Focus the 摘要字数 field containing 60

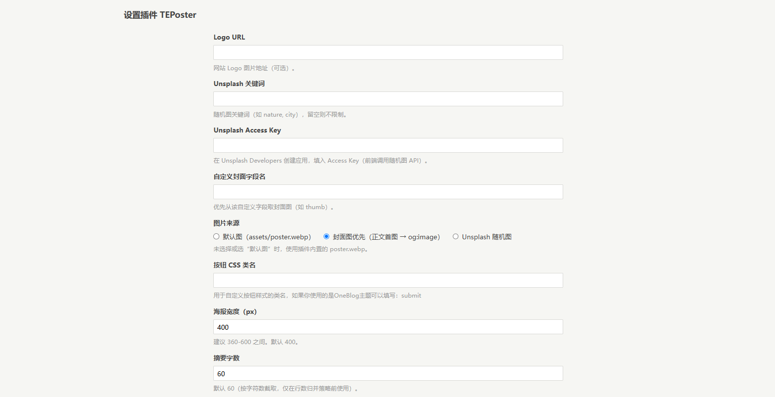point(388,373)
